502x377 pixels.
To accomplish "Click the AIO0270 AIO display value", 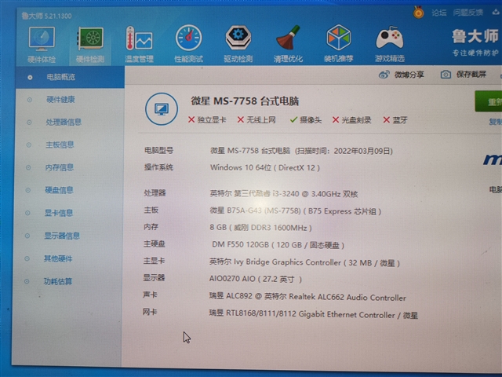I will [x=256, y=279].
